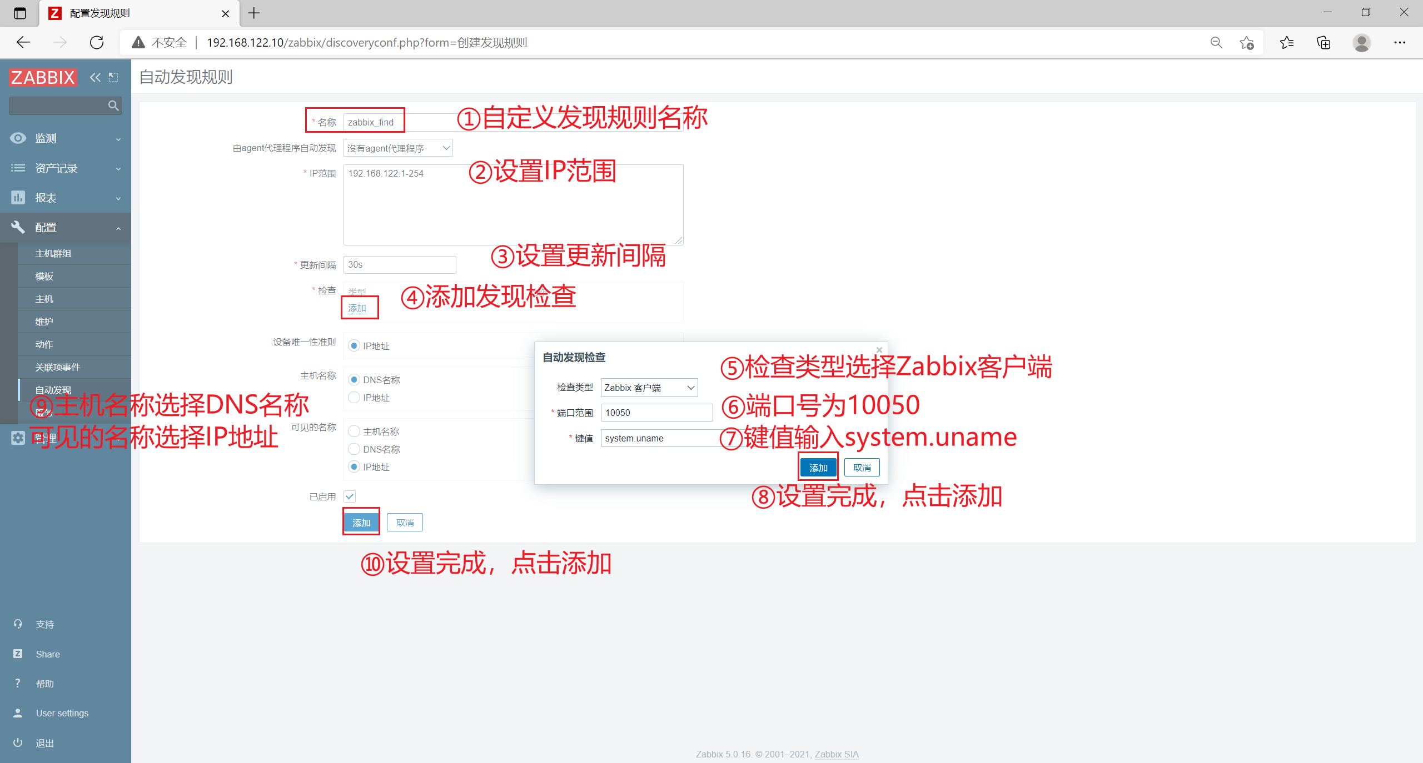
Task: Click the gear icon for 管理
Action: [x=18, y=438]
